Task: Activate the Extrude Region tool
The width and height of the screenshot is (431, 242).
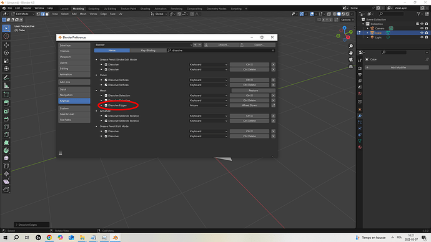Action: [6, 103]
